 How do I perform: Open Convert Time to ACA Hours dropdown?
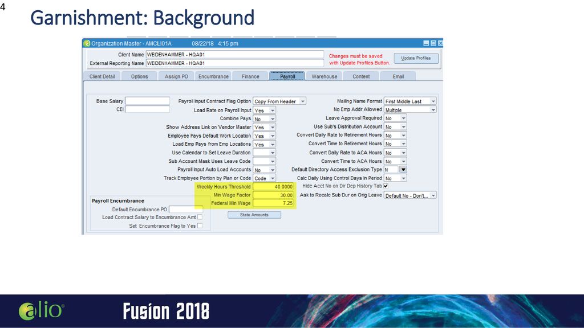coord(395,161)
